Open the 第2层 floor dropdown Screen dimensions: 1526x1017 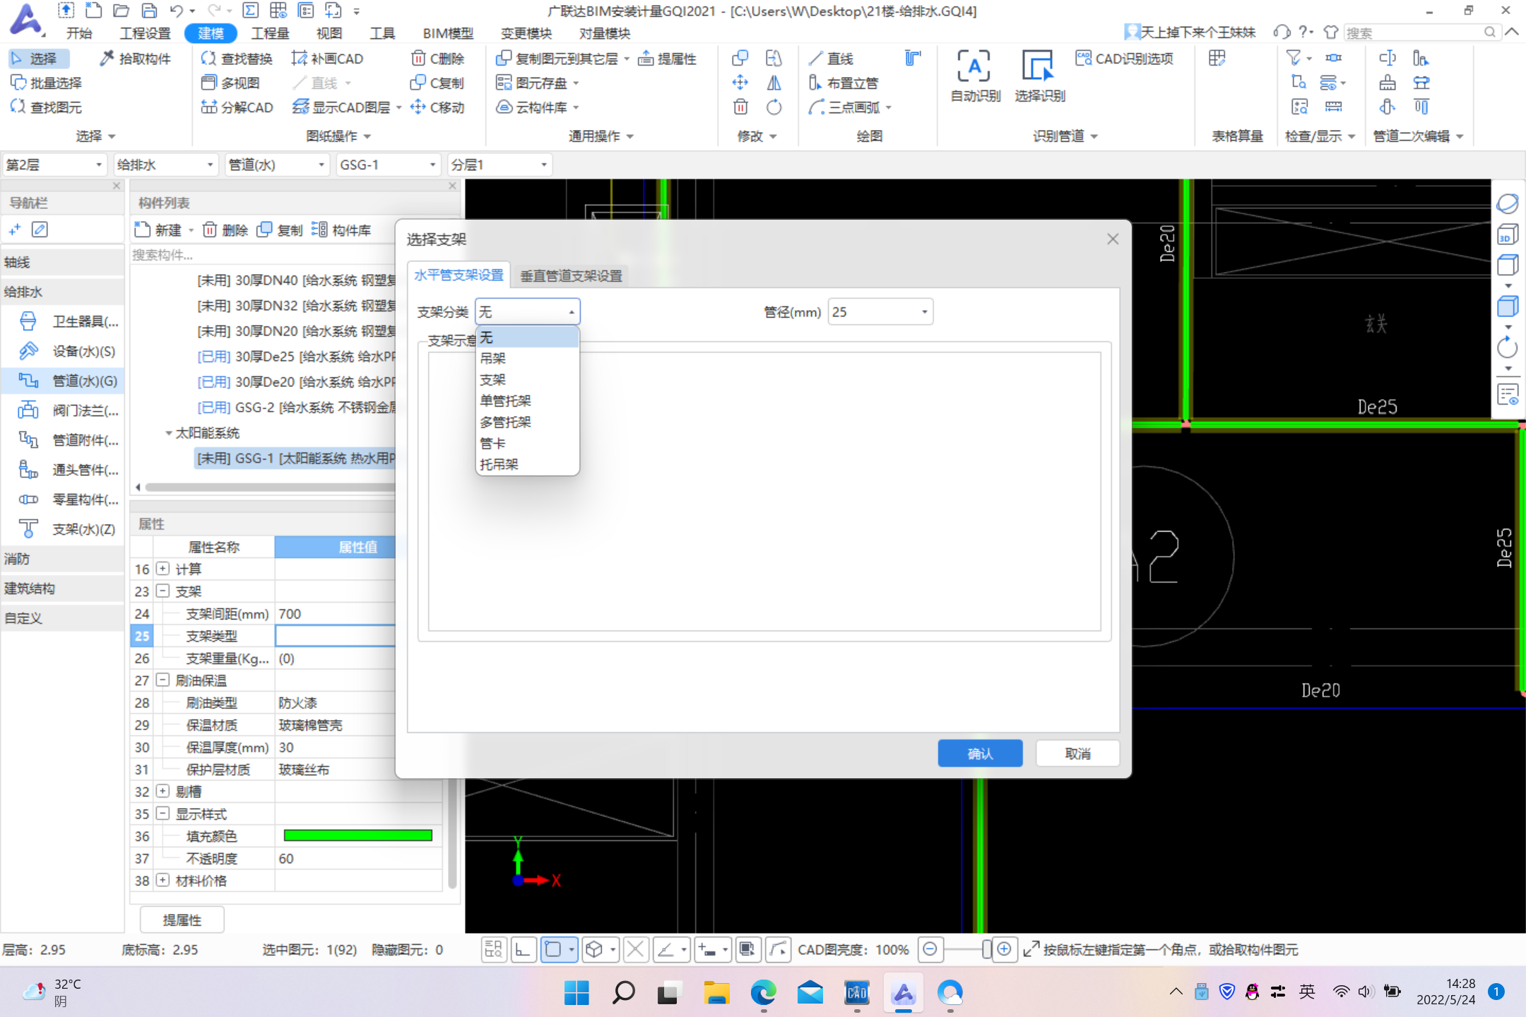click(x=54, y=165)
